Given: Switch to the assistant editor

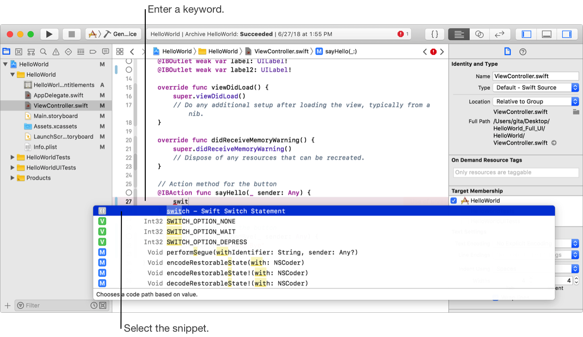Looking at the screenshot, I should (x=479, y=34).
